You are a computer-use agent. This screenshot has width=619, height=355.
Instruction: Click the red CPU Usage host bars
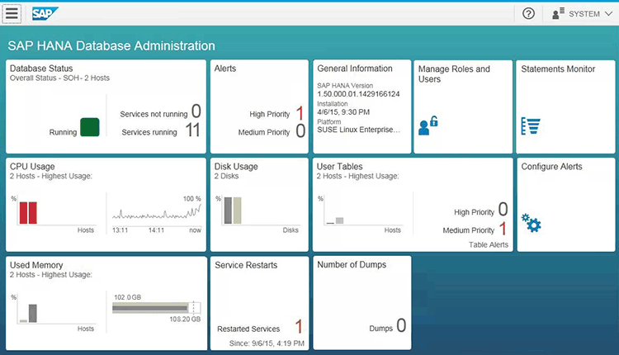coord(28,212)
